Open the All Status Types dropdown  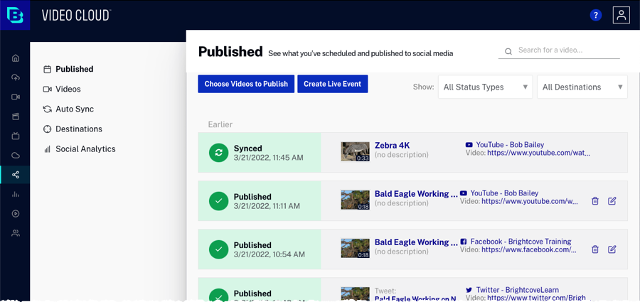[485, 87]
